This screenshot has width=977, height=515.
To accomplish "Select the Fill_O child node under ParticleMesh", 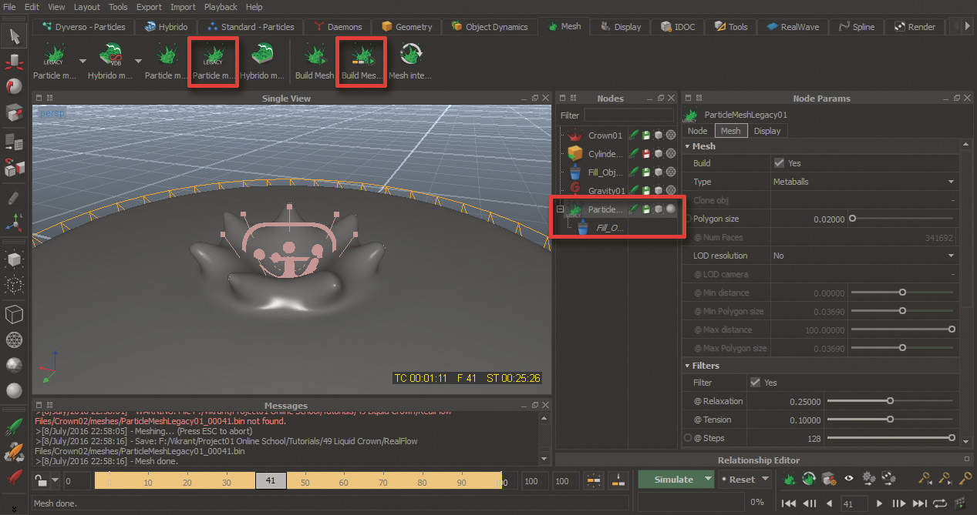I will point(609,228).
